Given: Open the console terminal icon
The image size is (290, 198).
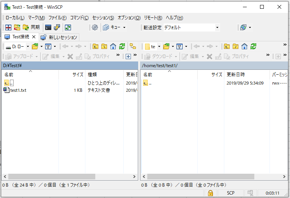Looking at the screenshot, I should point(48,28).
